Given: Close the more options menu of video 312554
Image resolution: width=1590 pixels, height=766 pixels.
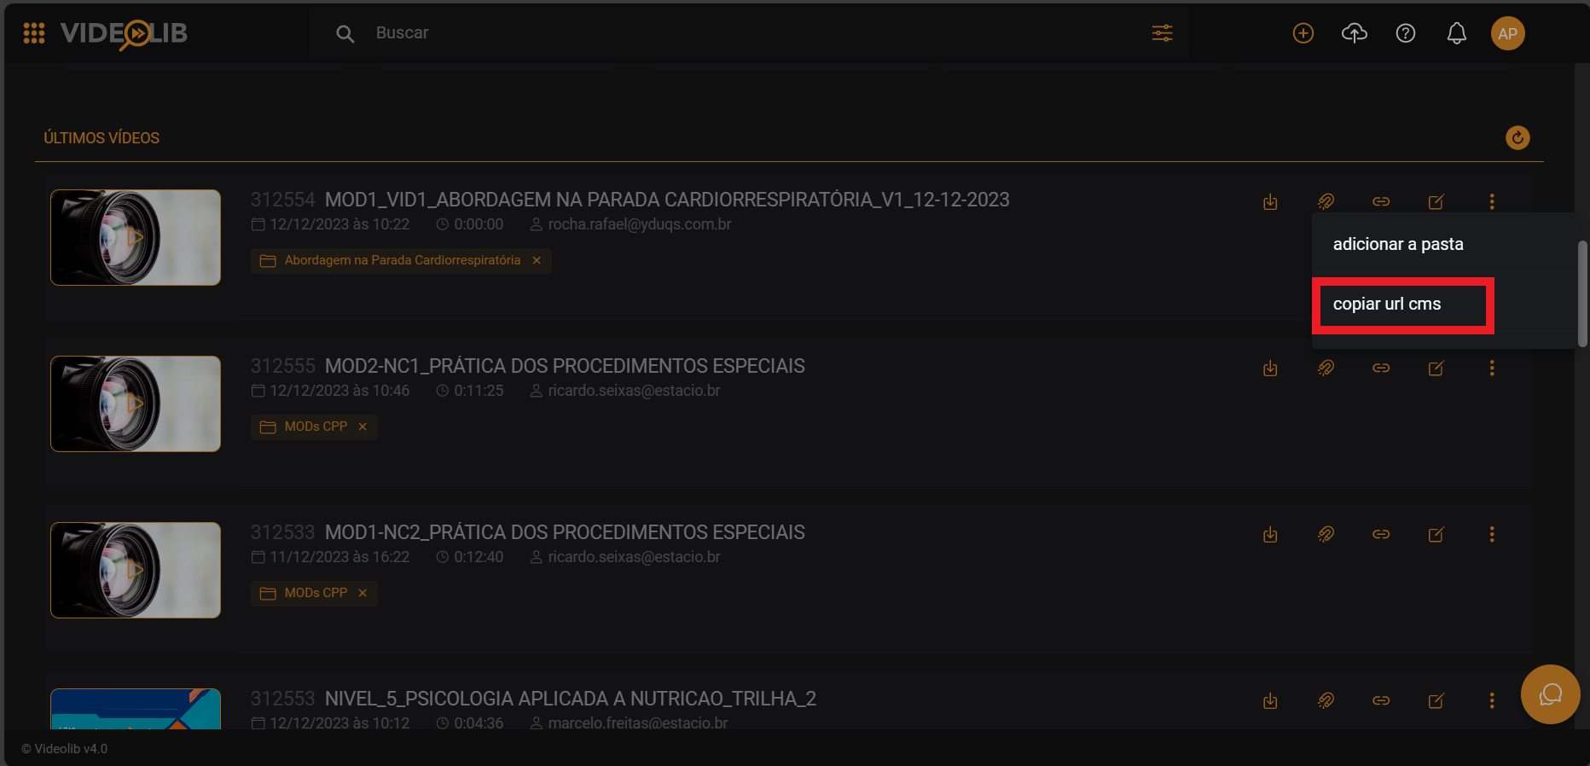Looking at the screenshot, I should coord(1492,201).
